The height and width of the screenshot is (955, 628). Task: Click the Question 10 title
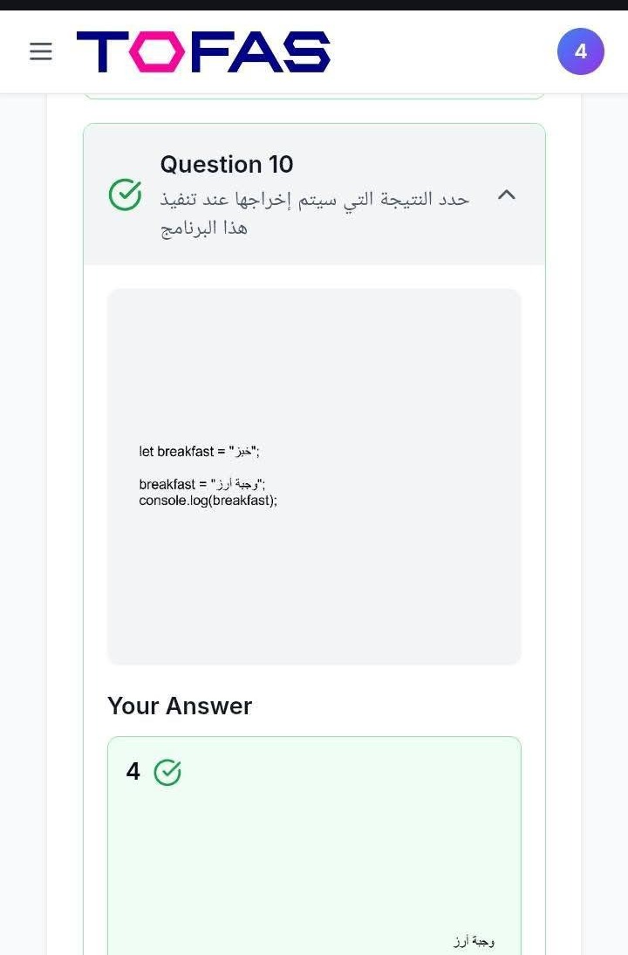tap(226, 164)
